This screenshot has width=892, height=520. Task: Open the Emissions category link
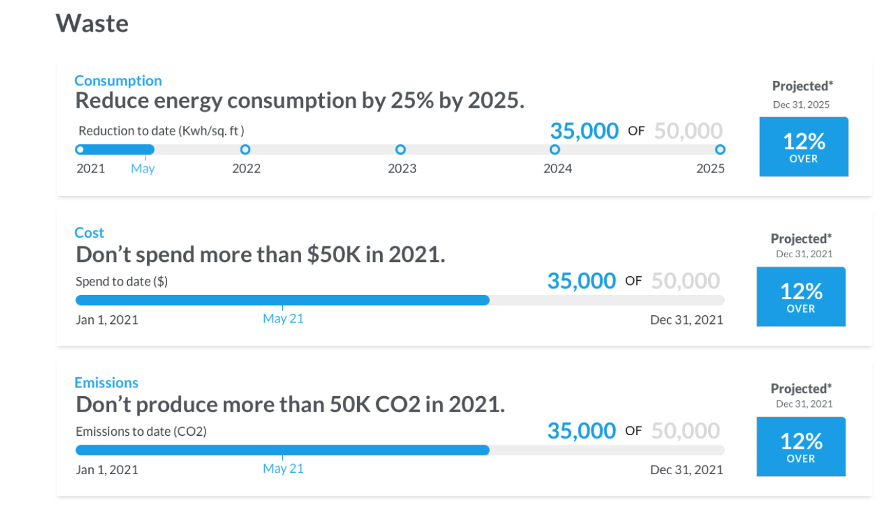click(x=106, y=383)
